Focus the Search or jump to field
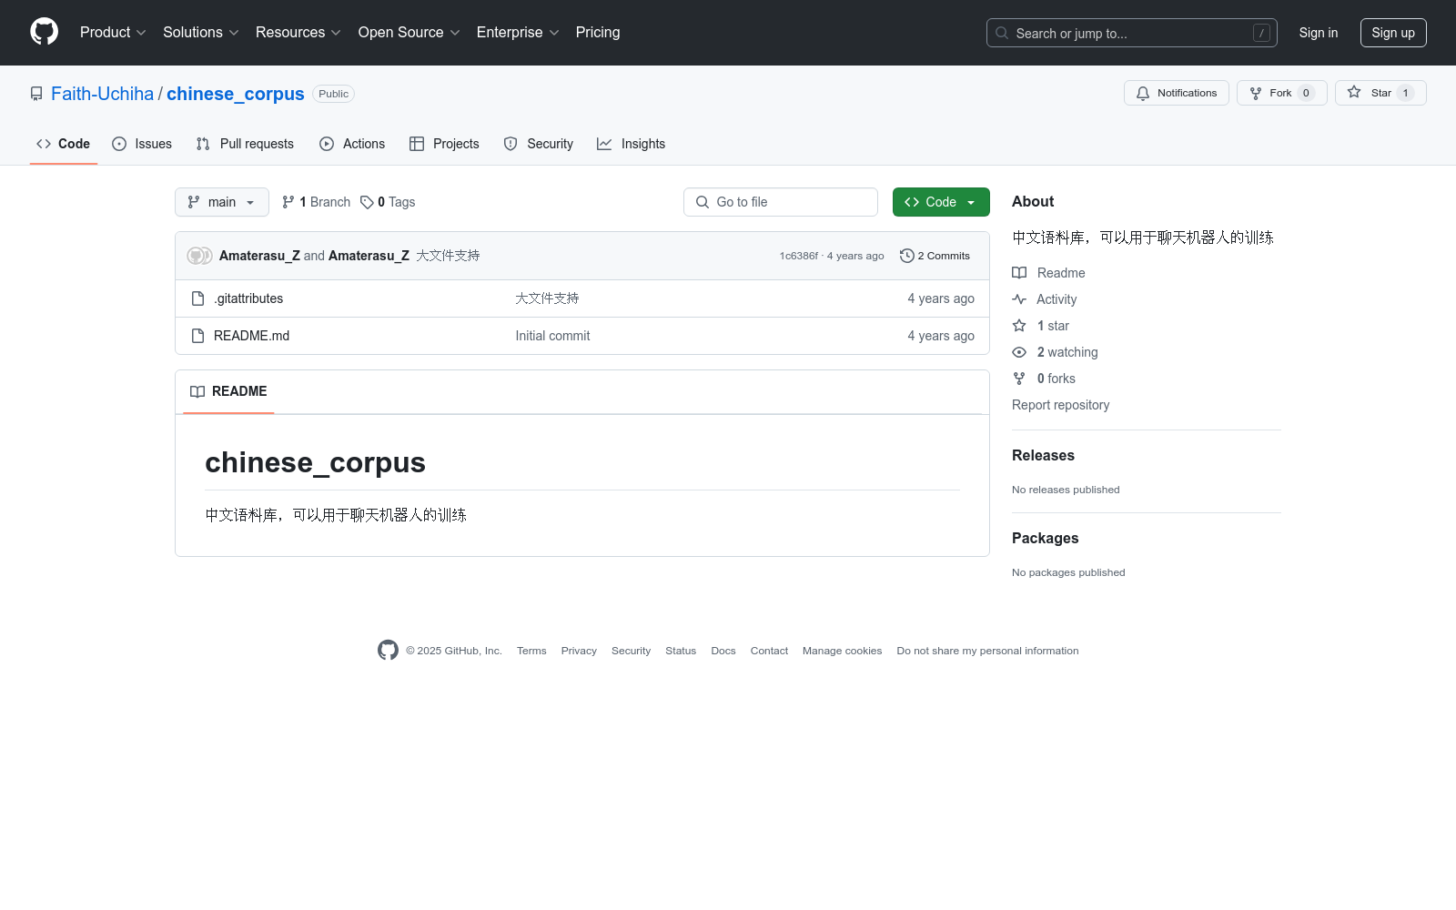1456x910 pixels. (1132, 33)
